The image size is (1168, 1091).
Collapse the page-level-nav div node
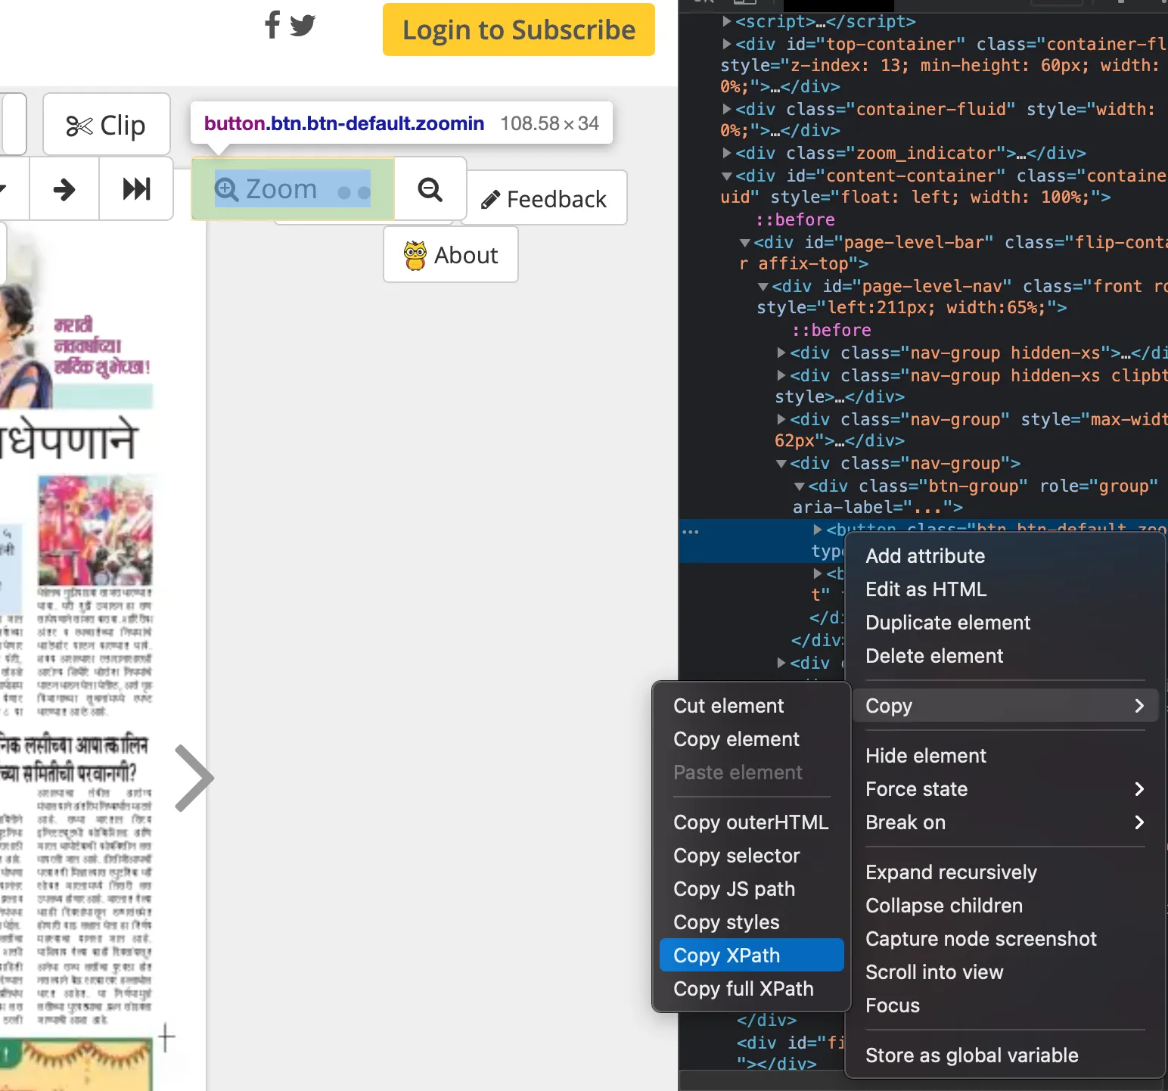click(x=763, y=287)
